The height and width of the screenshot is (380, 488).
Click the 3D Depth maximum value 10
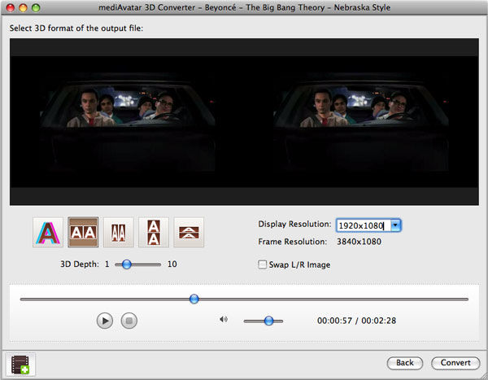click(172, 264)
